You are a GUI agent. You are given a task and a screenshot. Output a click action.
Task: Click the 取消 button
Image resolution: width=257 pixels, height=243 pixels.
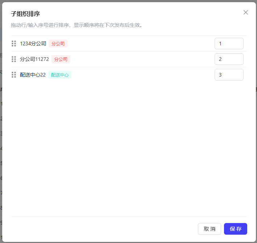[210, 229]
